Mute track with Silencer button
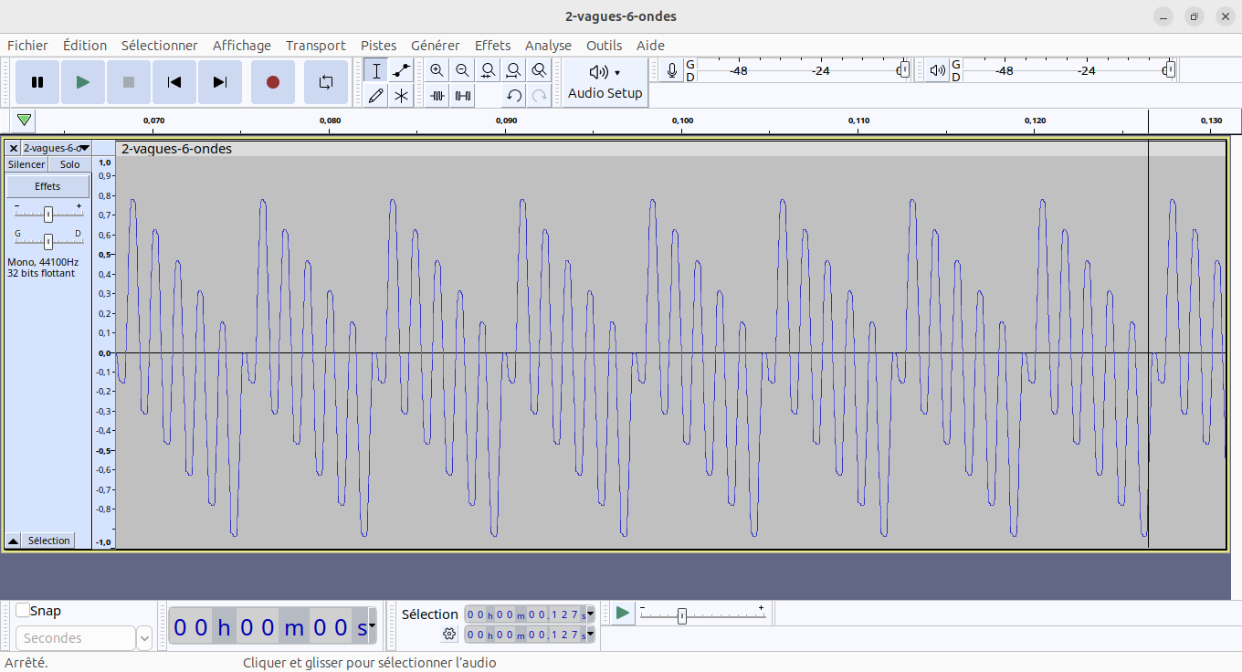The height and width of the screenshot is (672, 1242). pos(26,164)
